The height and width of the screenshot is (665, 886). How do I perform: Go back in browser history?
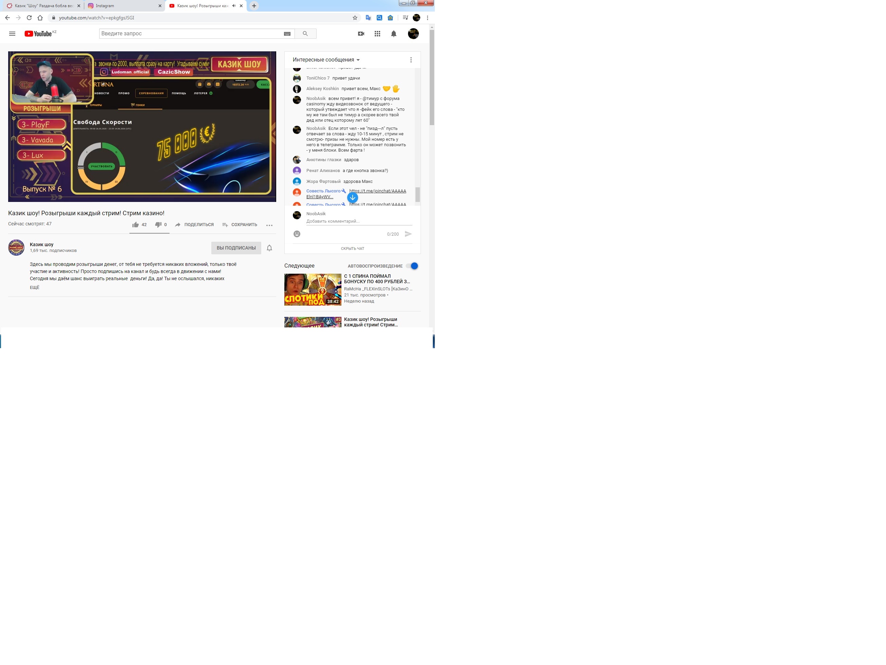(7, 18)
